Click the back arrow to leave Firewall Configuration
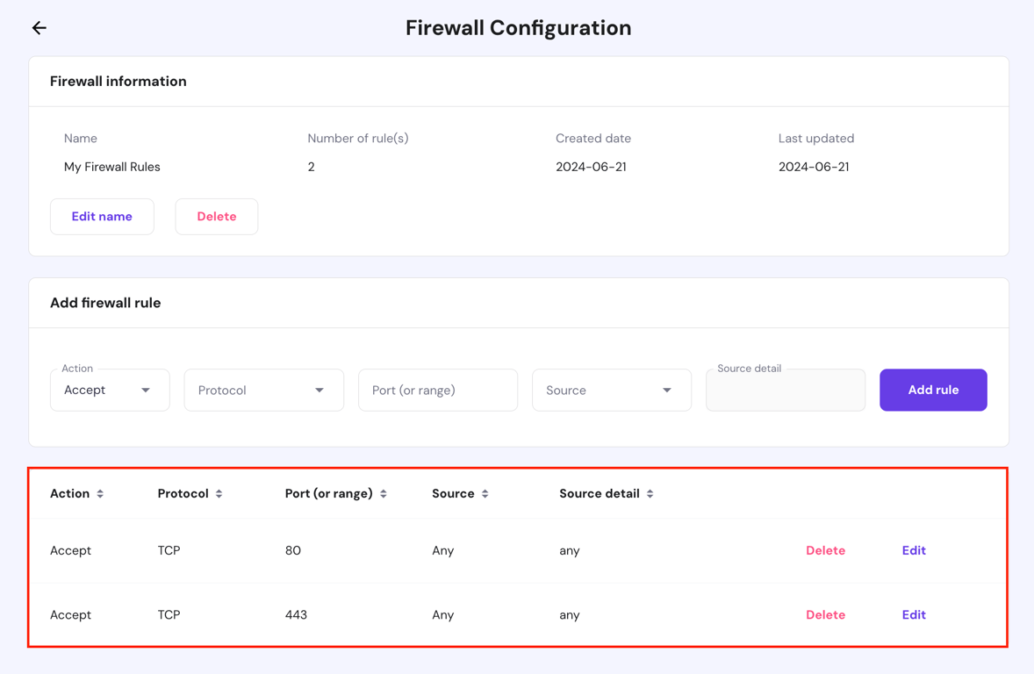 tap(39, 28)
